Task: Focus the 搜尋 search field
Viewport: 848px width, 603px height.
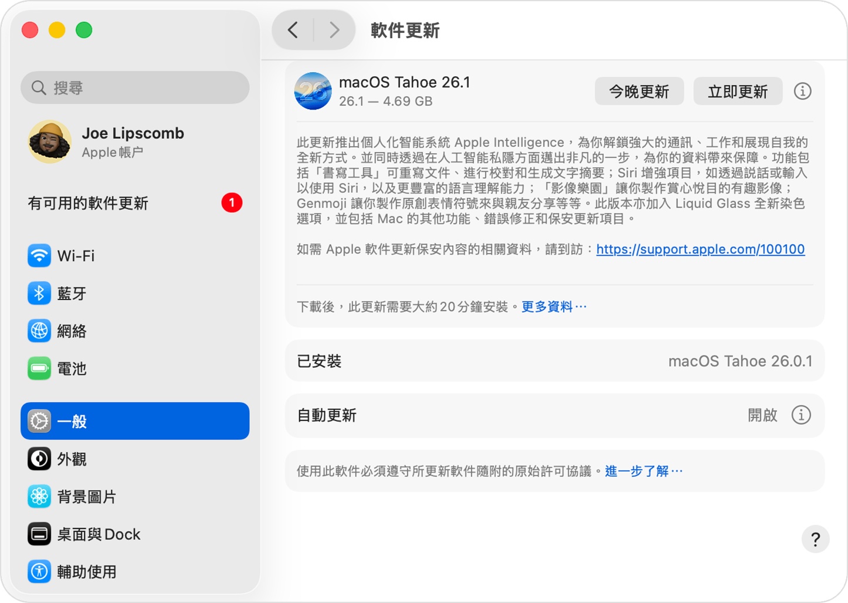Action: 135,88
